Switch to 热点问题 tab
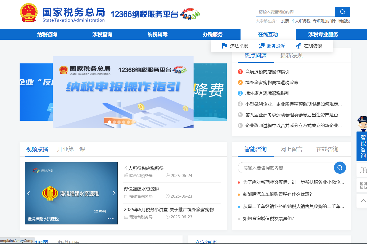 [x=256, y=55]
